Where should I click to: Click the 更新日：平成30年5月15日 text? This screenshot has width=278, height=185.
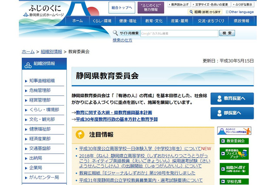click(228, 61)
